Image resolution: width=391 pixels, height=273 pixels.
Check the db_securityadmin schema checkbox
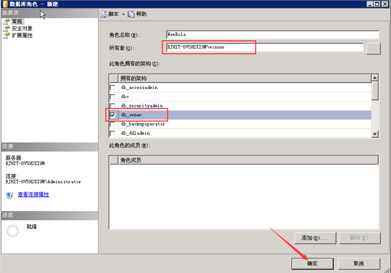click(113, 106)
